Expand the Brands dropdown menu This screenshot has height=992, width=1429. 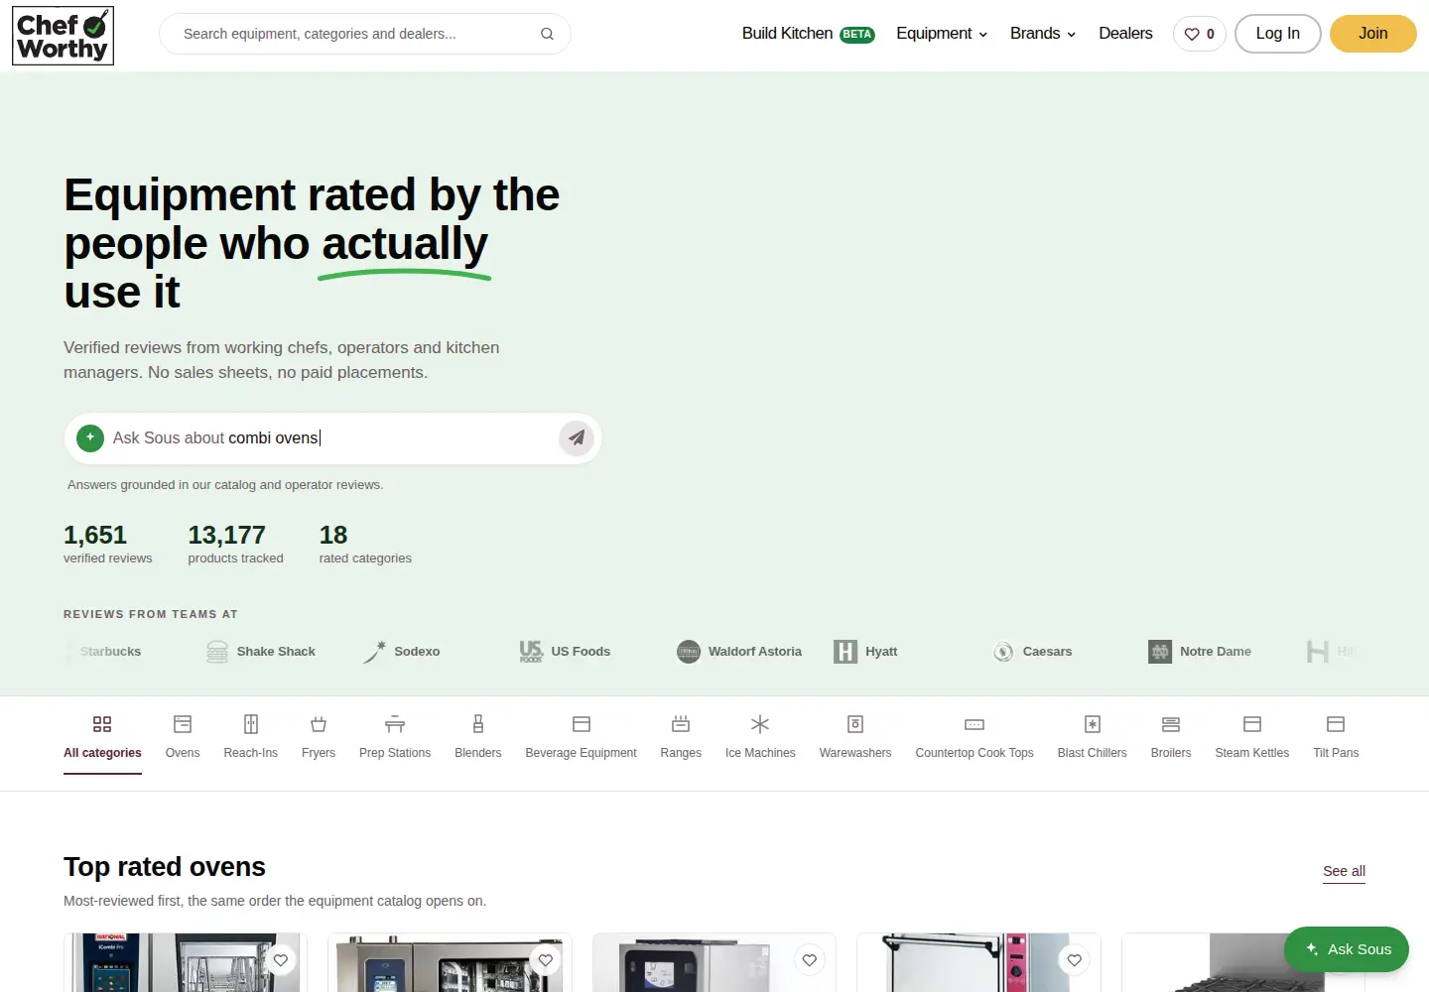pos(1043,34)
